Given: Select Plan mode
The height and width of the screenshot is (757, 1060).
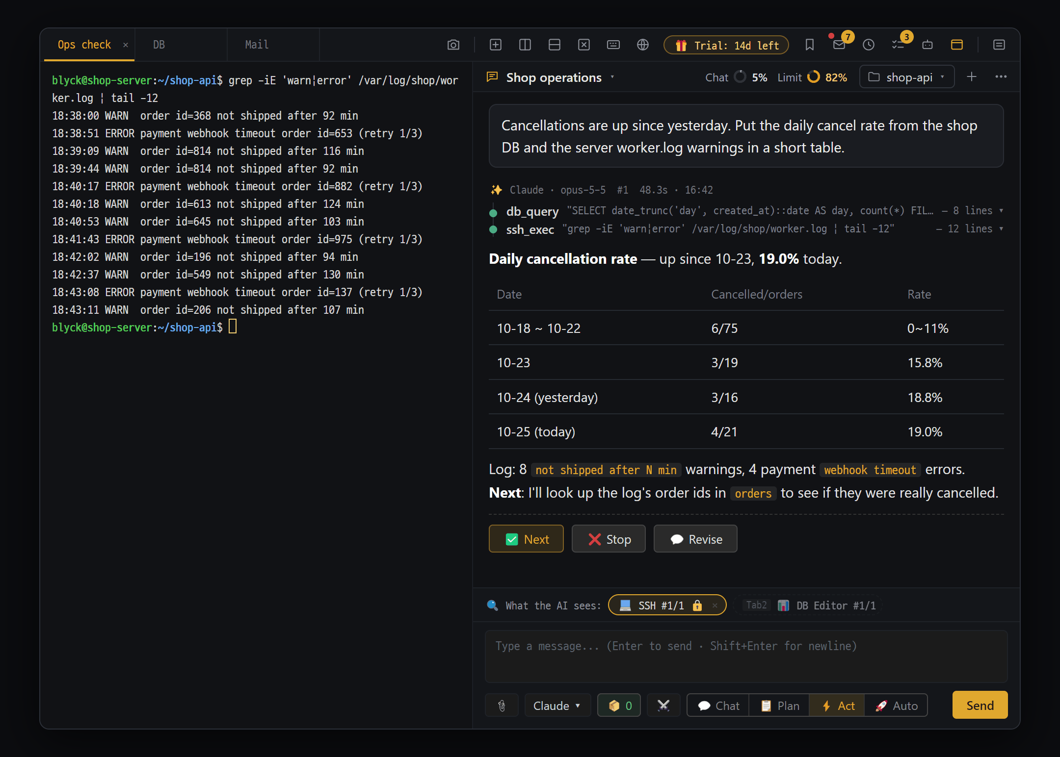Looking at the screenshot, I should pyautogui.click(x=780, y=706).
